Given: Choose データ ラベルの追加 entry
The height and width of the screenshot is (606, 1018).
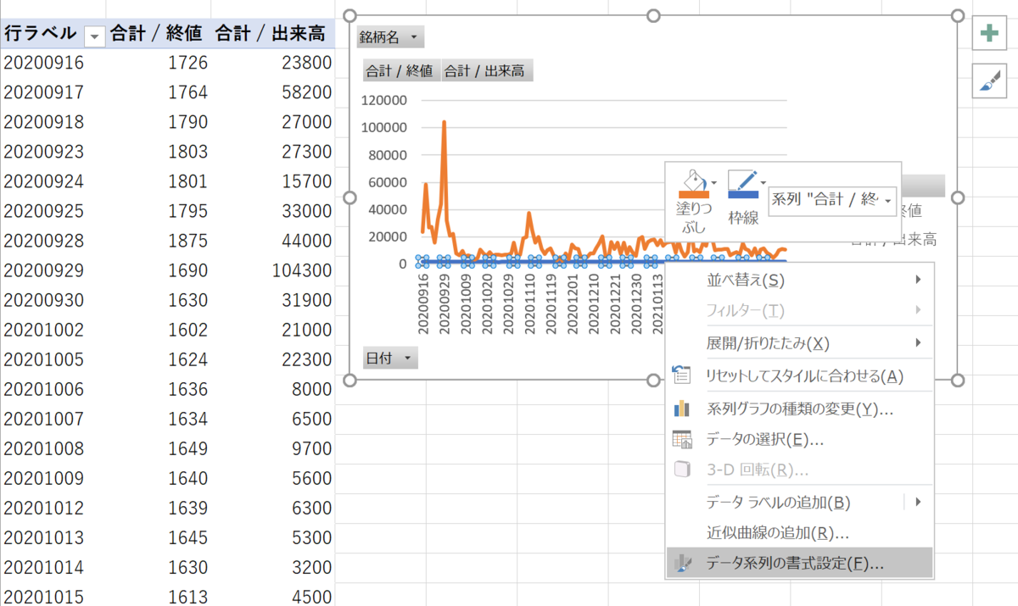Looking at the screenshot, I should (x=799, y=502).
